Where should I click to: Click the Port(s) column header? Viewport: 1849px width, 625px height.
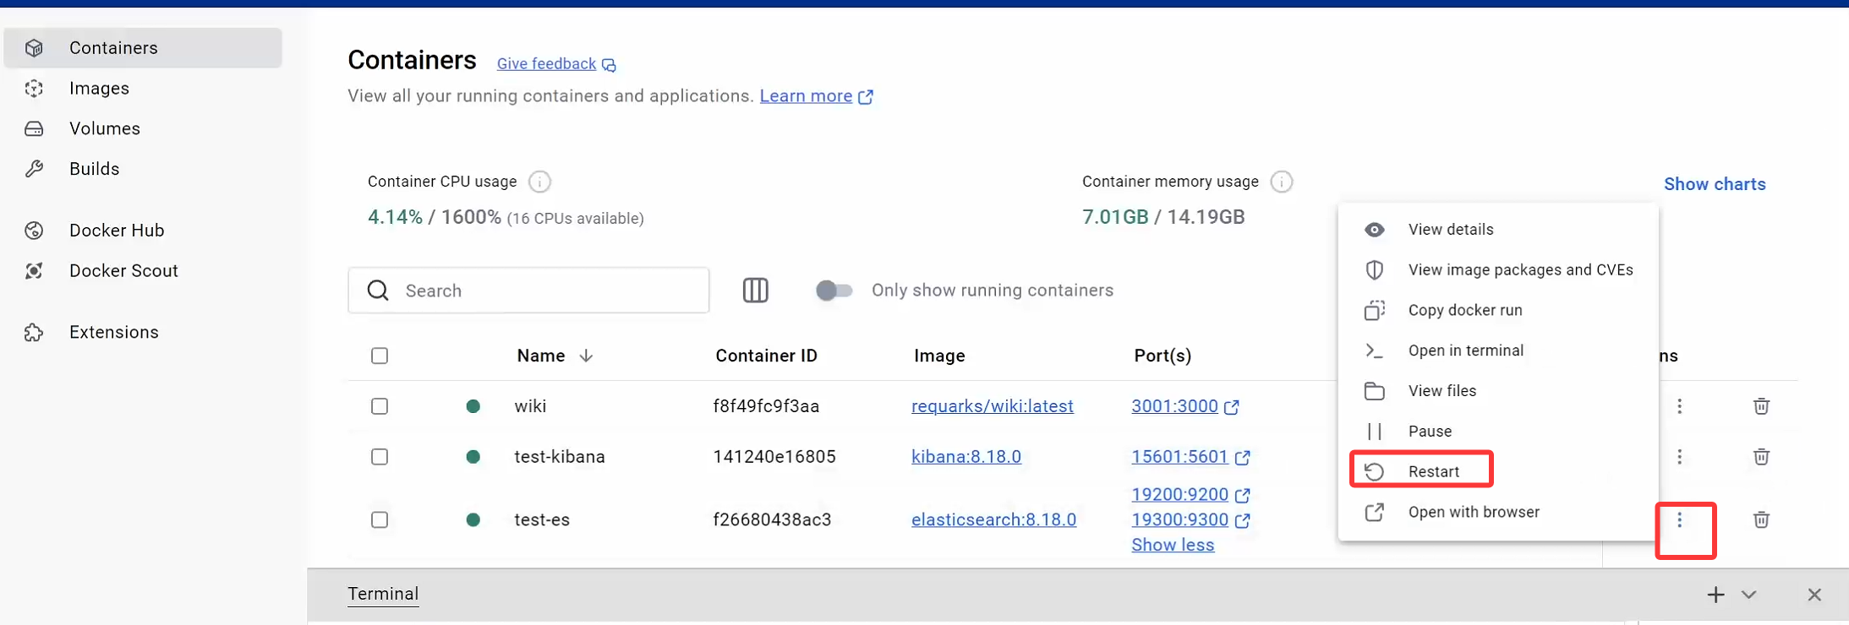pyautogui.click(x=1162, y=356)
